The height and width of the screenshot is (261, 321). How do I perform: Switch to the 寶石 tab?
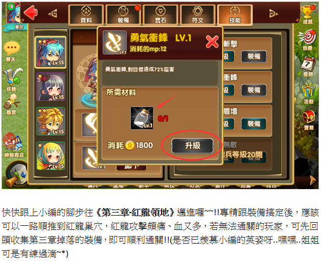click(x=160, y=15)
